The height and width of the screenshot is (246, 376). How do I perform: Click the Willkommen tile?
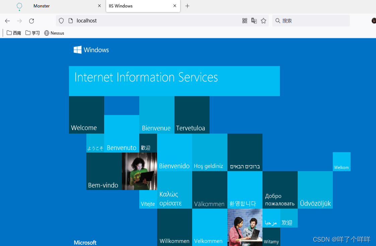click(174, 227)
